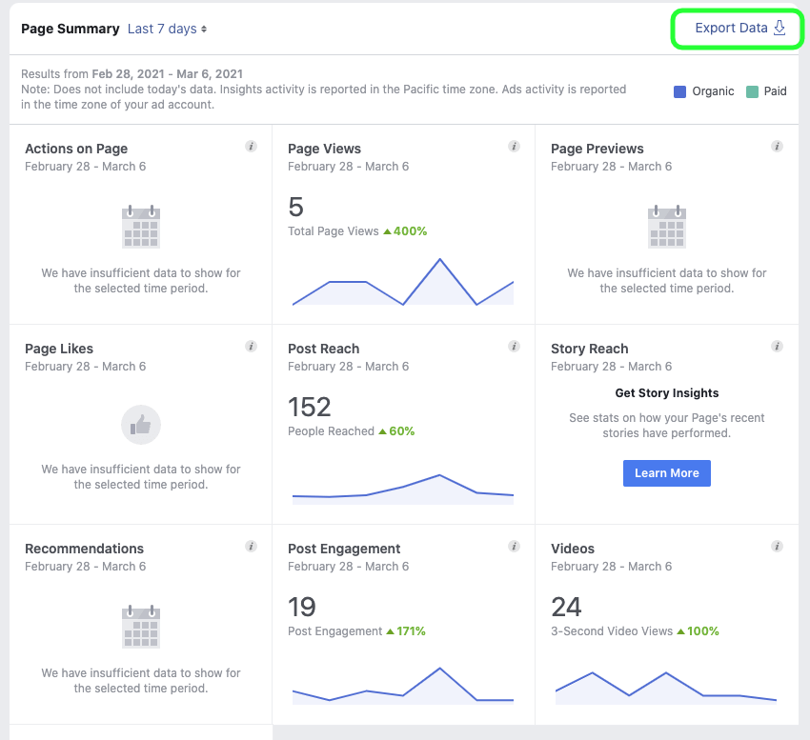Click the Post Engagement info icon
Viewport: 810px width, 740px height.
pos(515,547)
